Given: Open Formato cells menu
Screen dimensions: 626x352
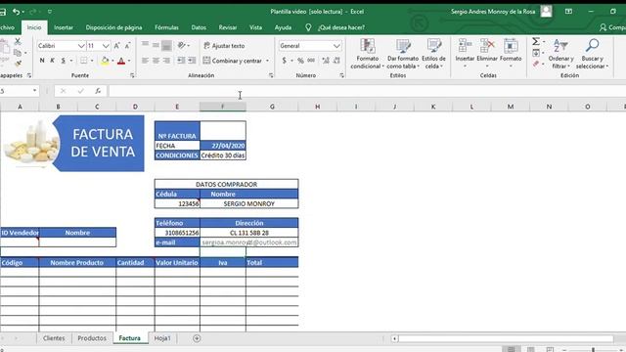Looking at the screenshot, I should pos(511,53).
